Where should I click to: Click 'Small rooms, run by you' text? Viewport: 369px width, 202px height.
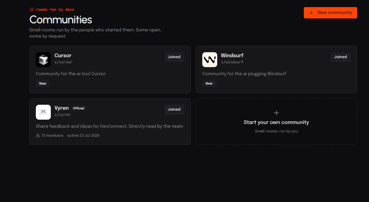click(x=276, y=131)
